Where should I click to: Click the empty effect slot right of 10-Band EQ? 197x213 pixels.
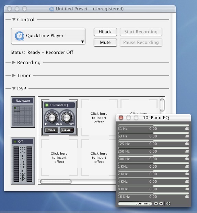click(99, 117)
